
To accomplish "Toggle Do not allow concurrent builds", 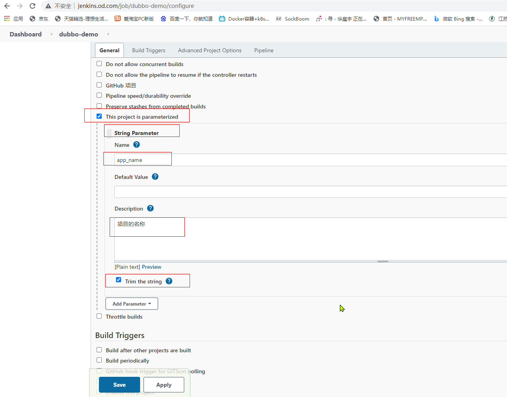I will click(99, 64).
